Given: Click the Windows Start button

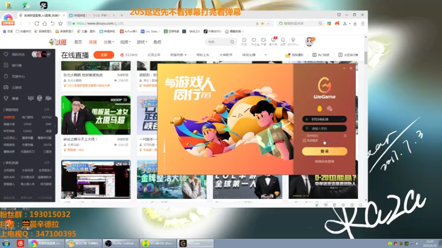Looking at the screenshot, I should (x=6, y=243).
